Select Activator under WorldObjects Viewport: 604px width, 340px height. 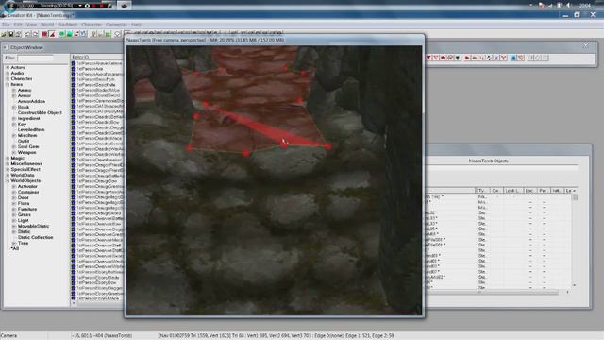point(27,187)
